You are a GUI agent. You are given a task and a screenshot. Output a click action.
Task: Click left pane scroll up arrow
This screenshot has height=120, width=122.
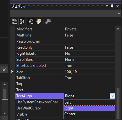pos(4,84)
